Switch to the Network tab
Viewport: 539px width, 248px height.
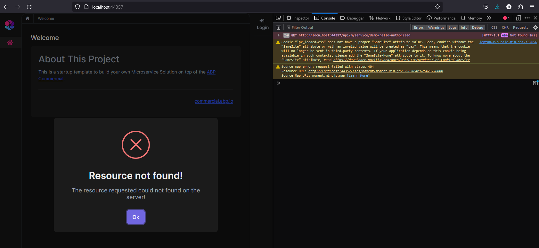pos(380,18)
